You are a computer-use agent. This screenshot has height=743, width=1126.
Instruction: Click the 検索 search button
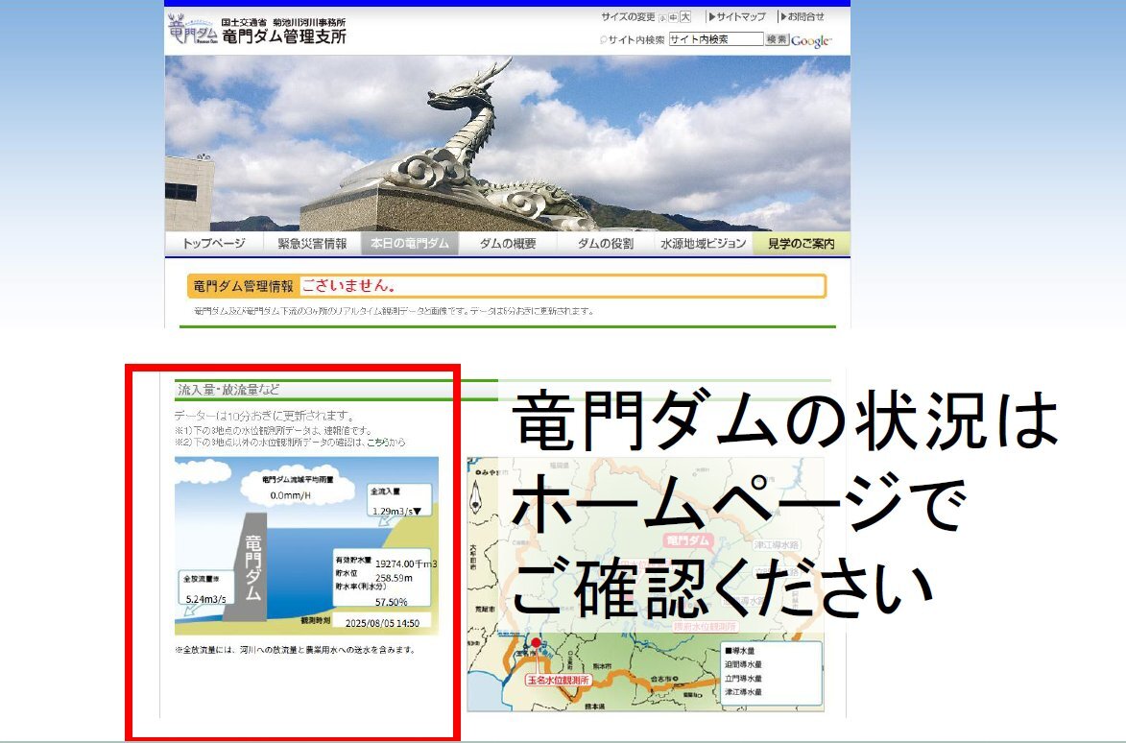point(777,39)
